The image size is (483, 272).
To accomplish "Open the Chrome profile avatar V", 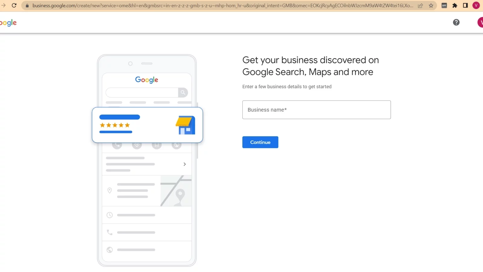I will [x=476, y=5].
